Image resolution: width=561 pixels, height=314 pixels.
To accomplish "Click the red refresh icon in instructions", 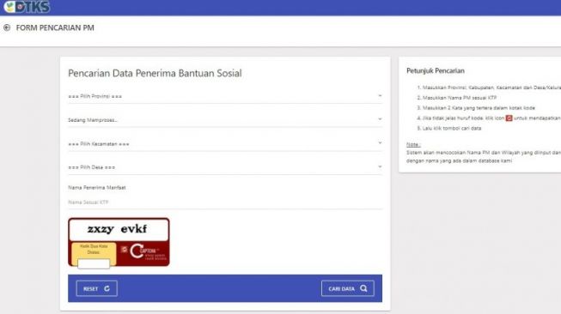I will 509,118.
